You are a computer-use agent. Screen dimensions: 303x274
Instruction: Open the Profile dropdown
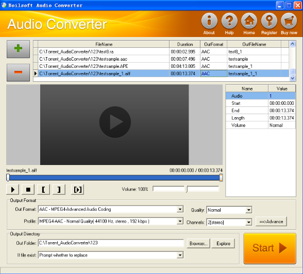180,221
